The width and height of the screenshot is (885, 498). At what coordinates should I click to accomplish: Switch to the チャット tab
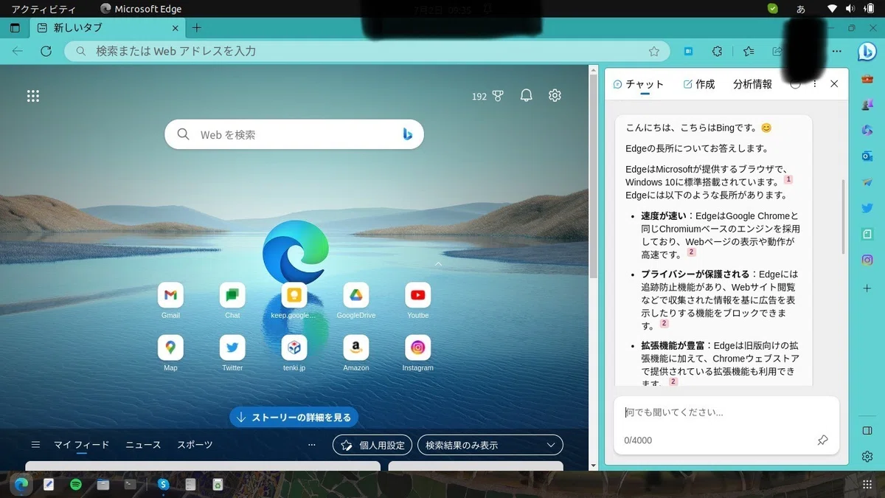point(639,84)
